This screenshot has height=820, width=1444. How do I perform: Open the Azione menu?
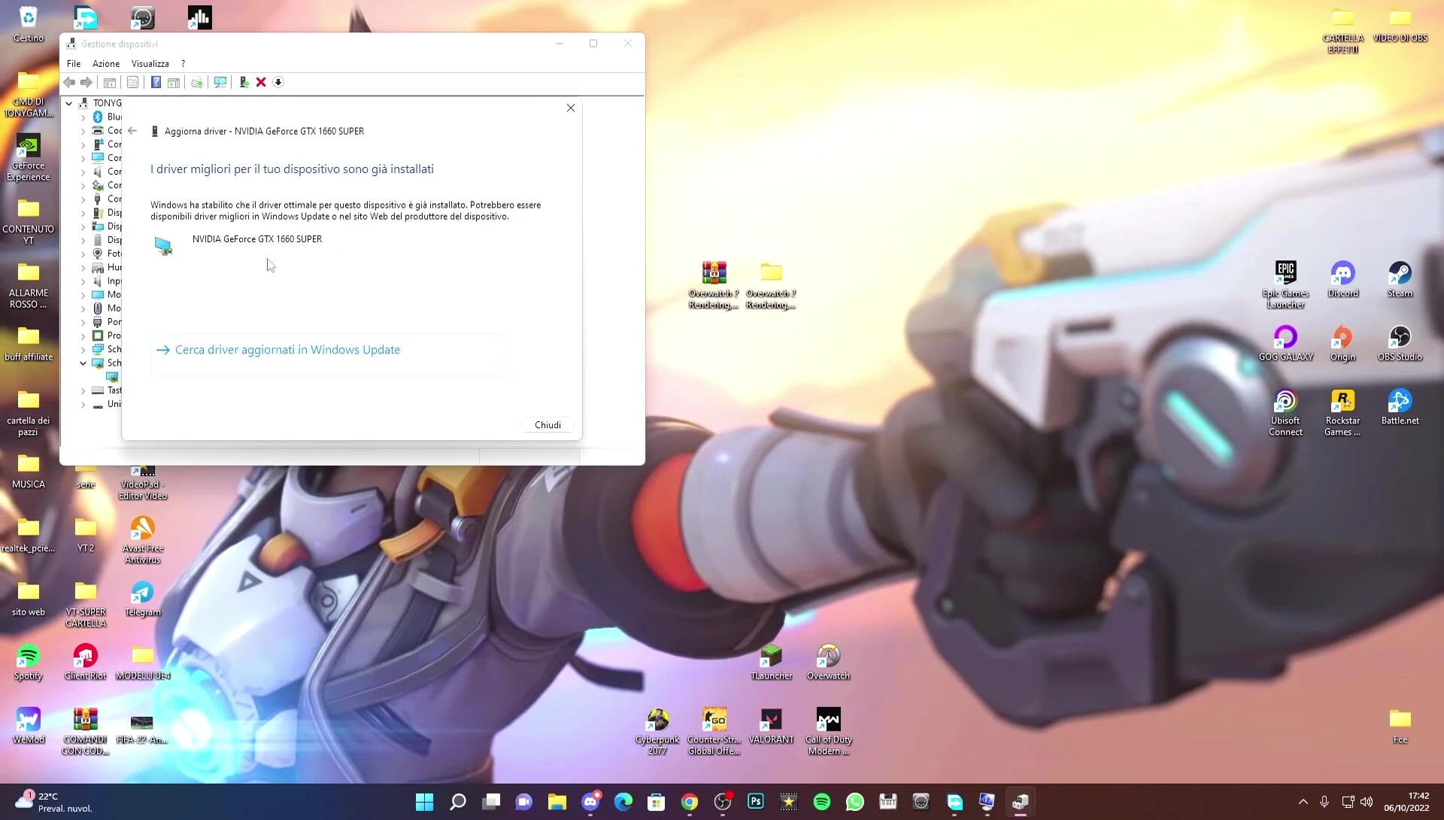pyautogui.click(x=106, y=64)
